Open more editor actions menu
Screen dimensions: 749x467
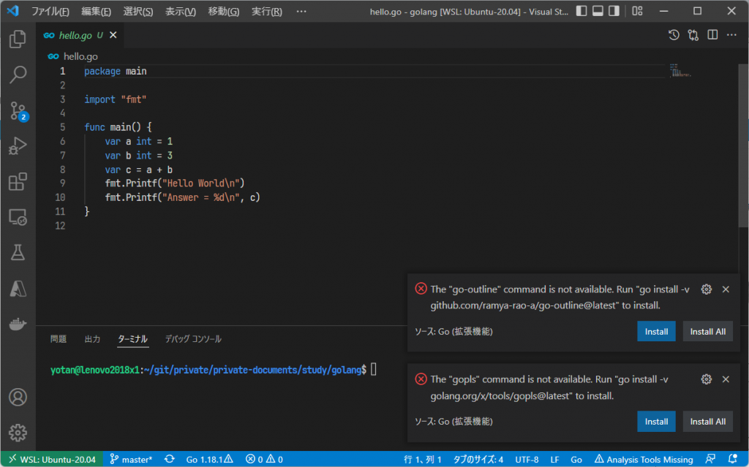point(731,35)
